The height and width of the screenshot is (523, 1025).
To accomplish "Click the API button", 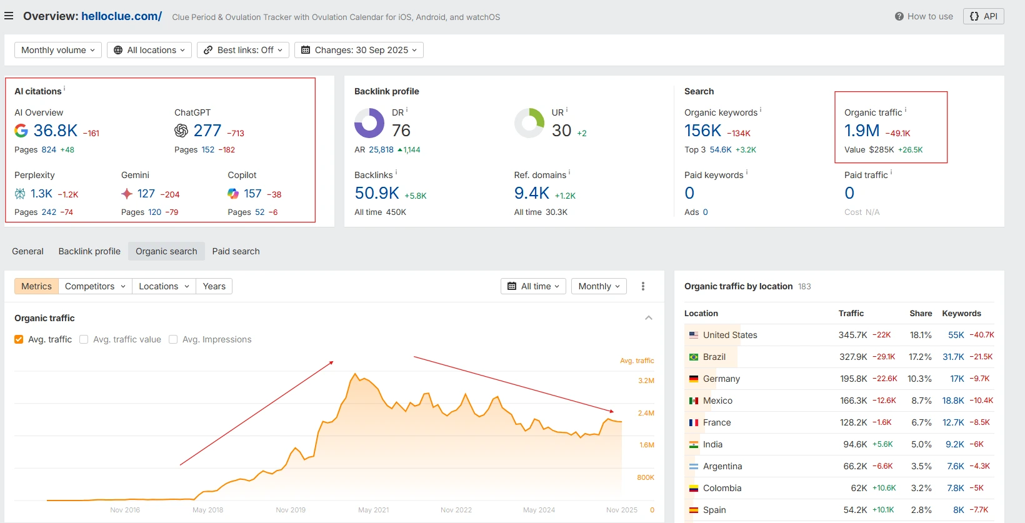I will (x=983, y=16).
